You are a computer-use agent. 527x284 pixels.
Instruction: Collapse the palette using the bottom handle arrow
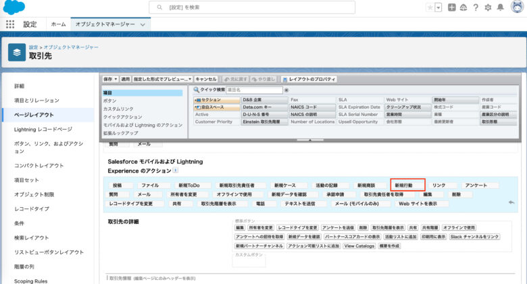[x=310, y=140]
